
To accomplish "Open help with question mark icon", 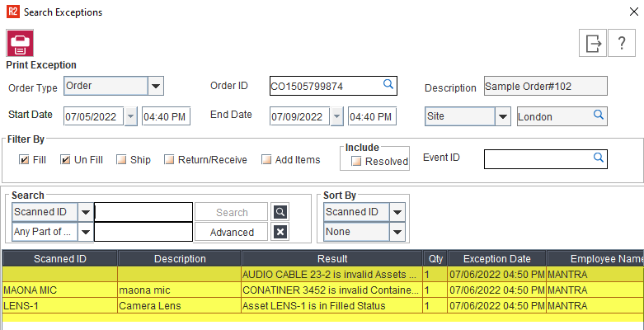I will click(x=621, y=44).
